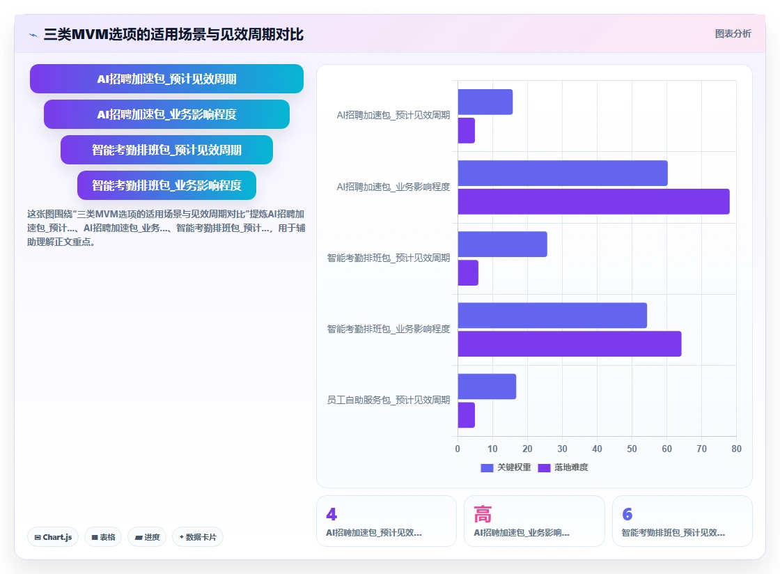Click the x-axis tick label 70
Screen dimensions: 780x574
pyautogui.click(x=701, y=449)
